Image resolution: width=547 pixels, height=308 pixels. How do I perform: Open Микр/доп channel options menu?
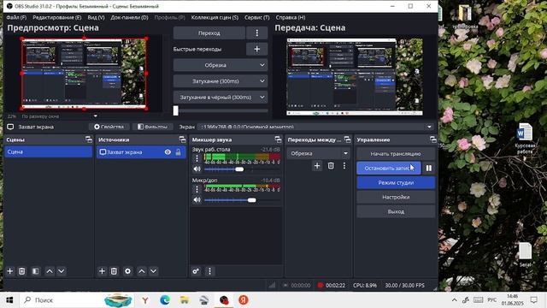[197, 189]
